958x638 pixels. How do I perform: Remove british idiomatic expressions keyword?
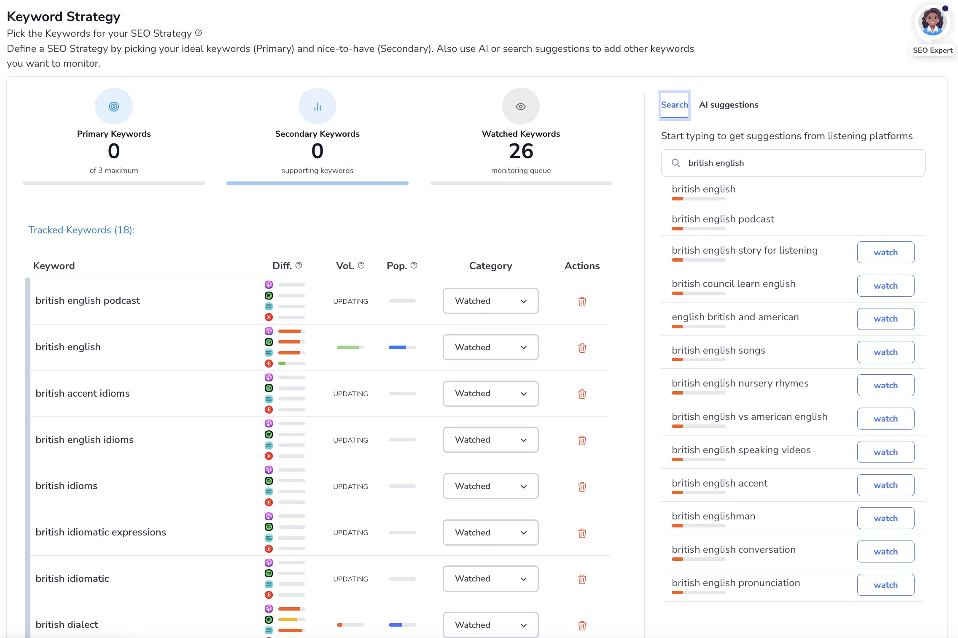click(x=582, y=533)
